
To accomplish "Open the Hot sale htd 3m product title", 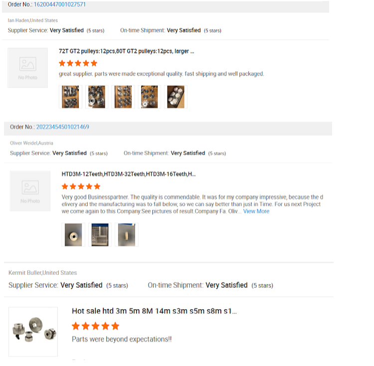I will [154, 312].
